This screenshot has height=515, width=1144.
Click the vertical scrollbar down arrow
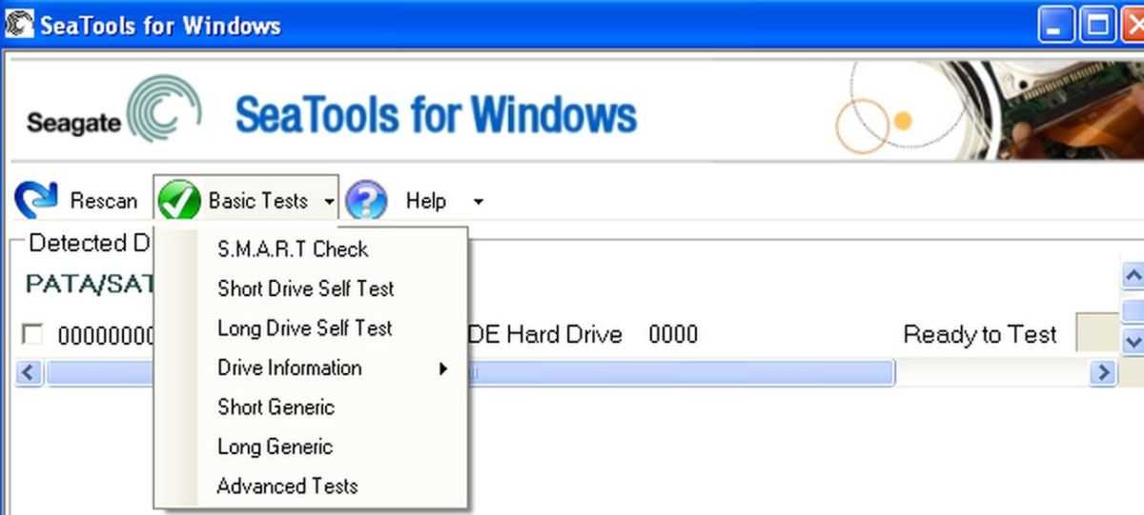[1133, 339]
